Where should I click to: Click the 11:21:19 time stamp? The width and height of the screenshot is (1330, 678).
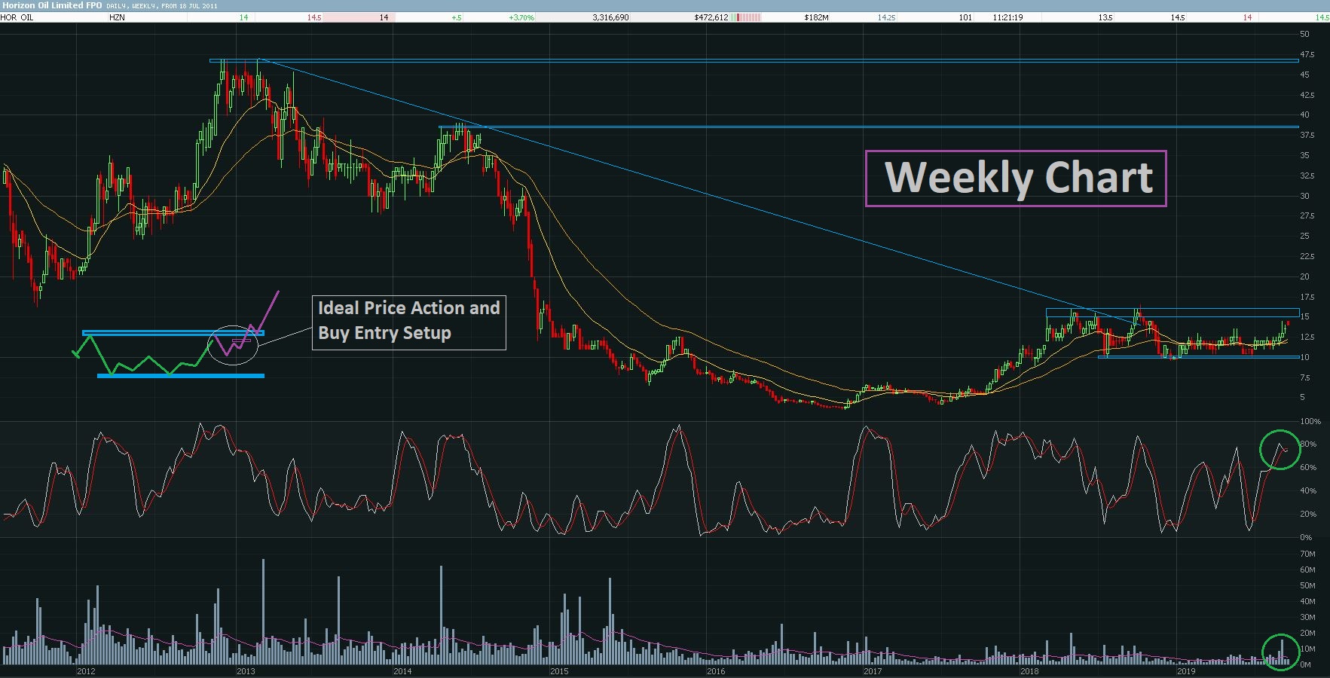(x=1007, y=17)
